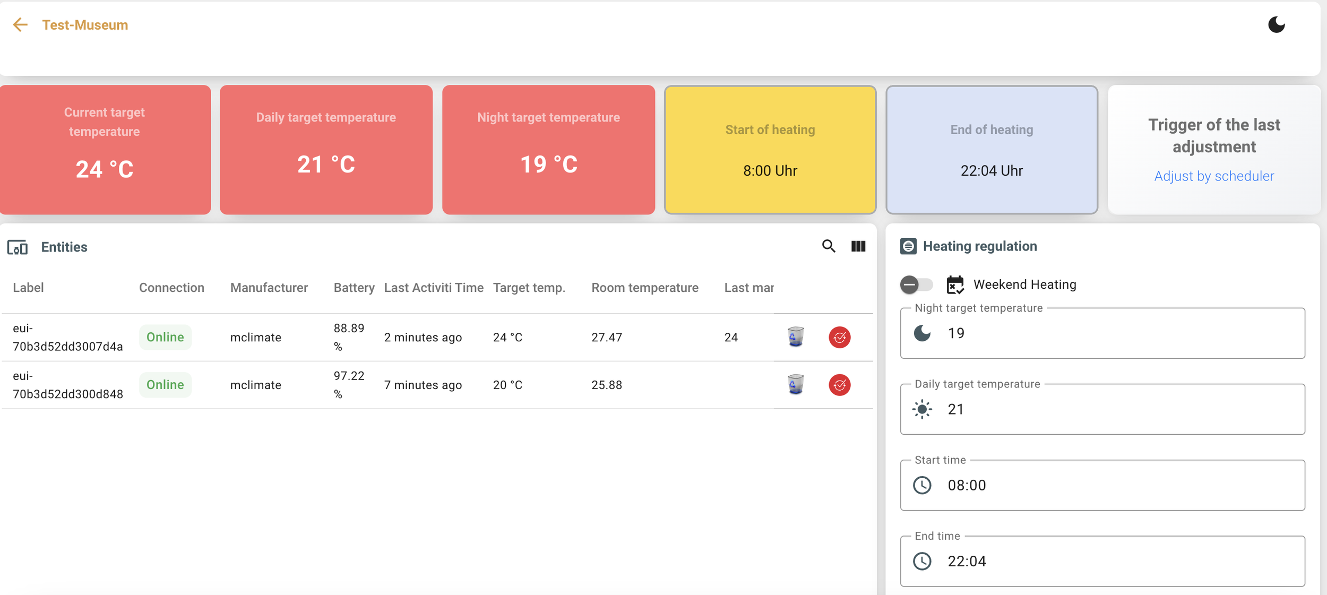Image resolution: width=1327 pixels, height=595 pixels.
Task: Click the clock icon in Start time field
Action: (x=922, y=485)
